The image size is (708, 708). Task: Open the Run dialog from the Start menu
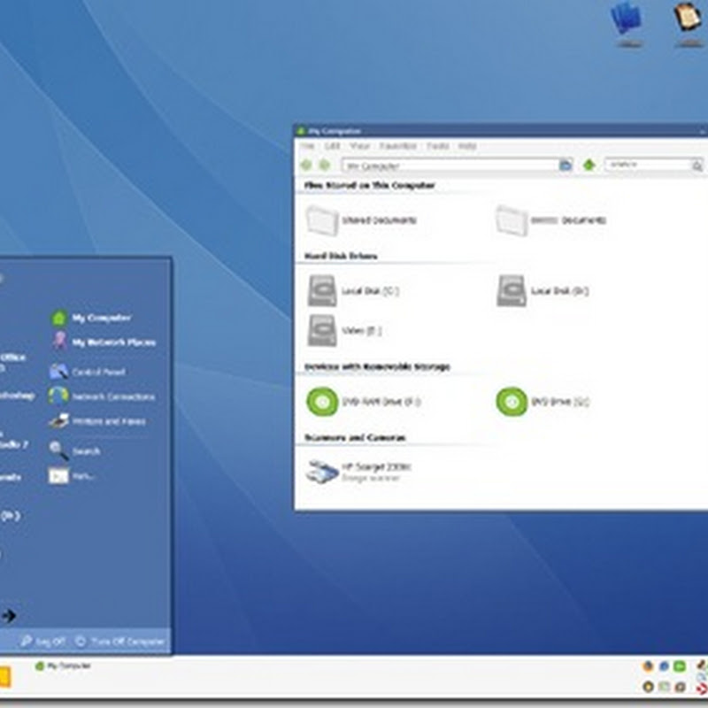tap(72, 475)
